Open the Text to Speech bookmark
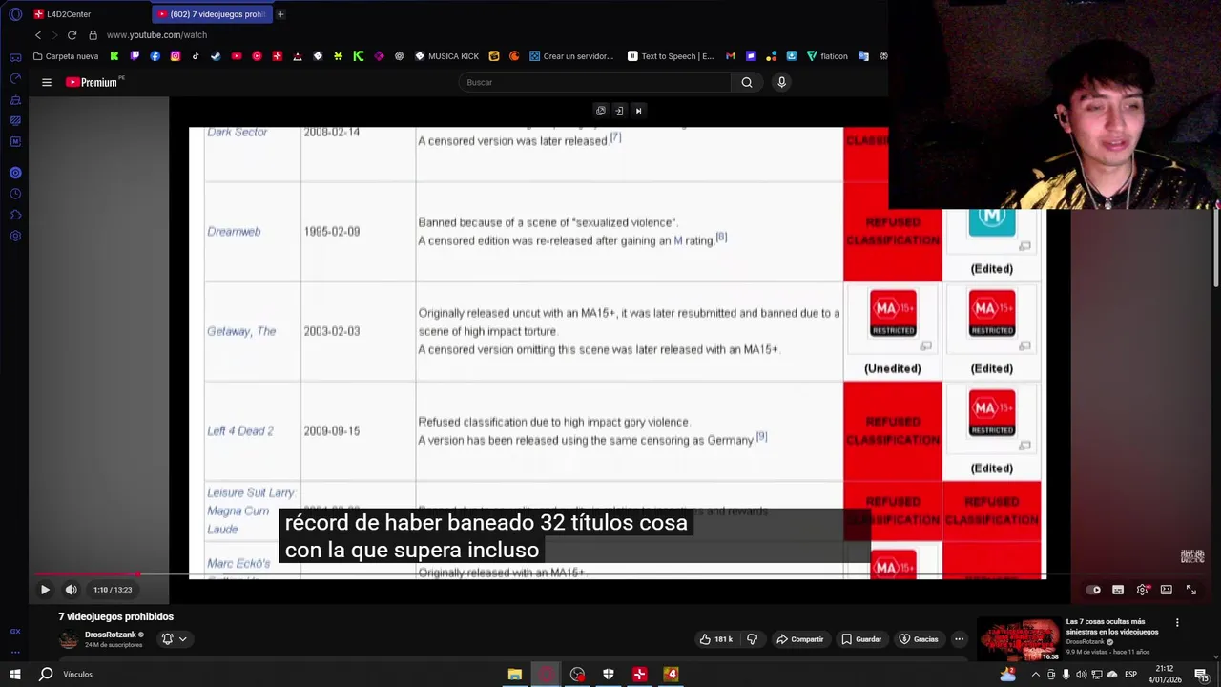 click(671, 56)
